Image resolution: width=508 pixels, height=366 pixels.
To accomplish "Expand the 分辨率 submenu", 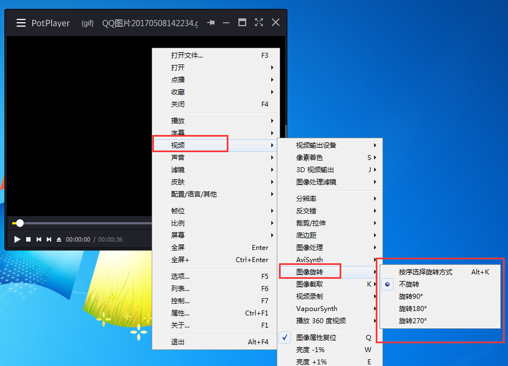I will [x=307, y=198].
